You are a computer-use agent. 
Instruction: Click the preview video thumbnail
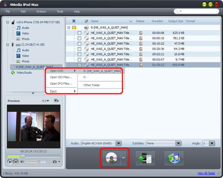(34, 127)
